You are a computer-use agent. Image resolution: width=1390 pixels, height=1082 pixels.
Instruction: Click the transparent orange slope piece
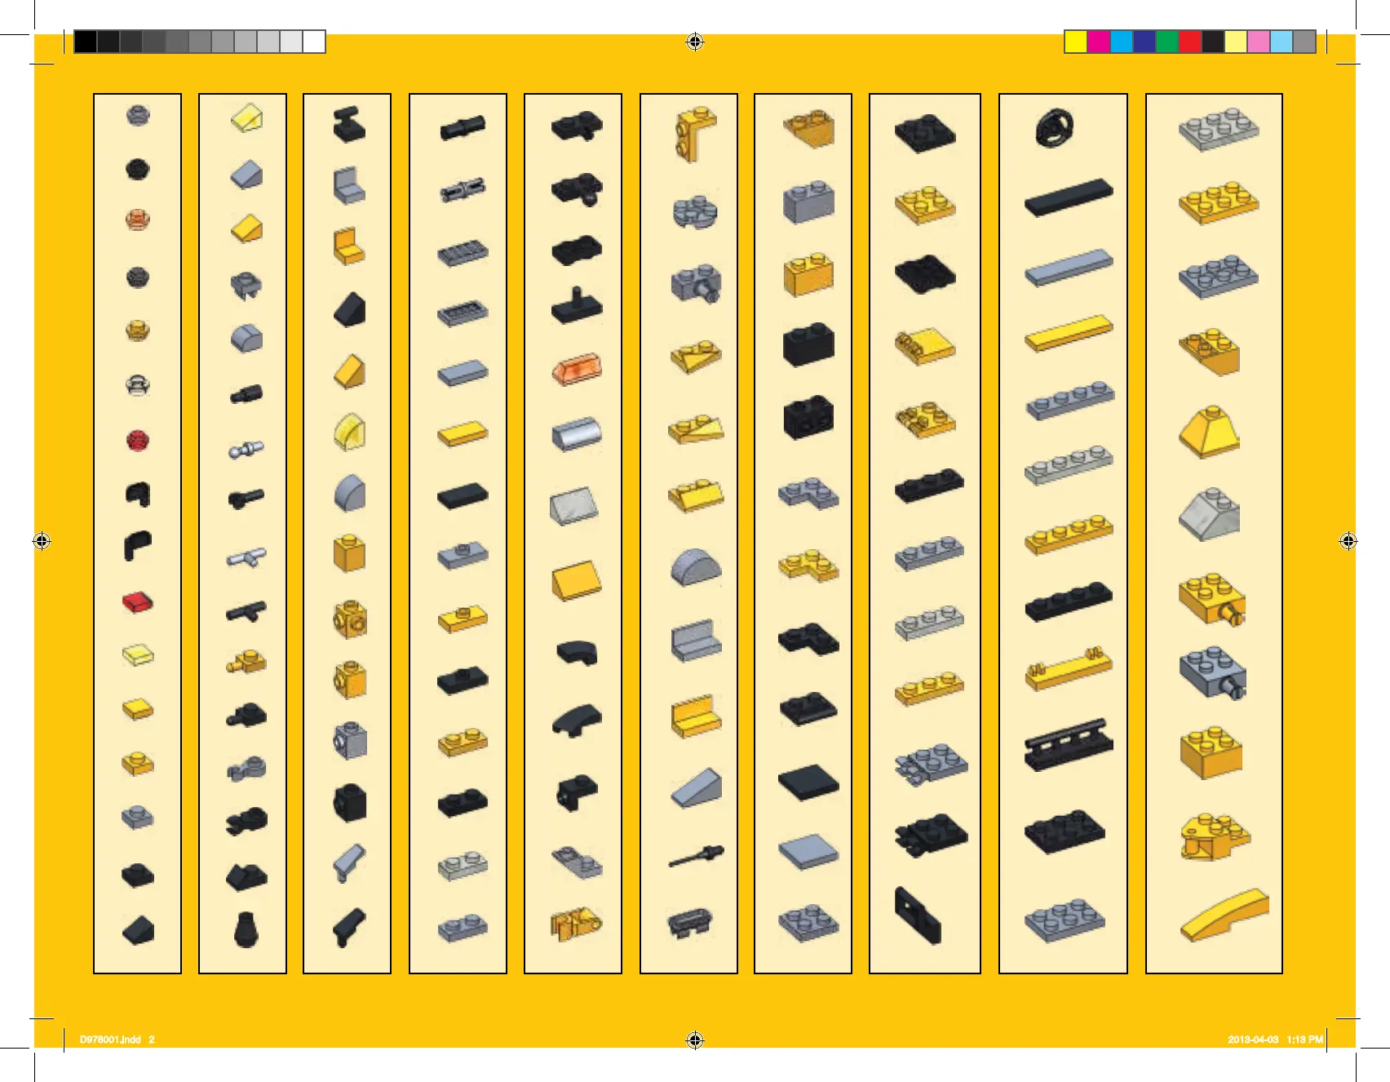pyautogui.click(x=577, y=370)
